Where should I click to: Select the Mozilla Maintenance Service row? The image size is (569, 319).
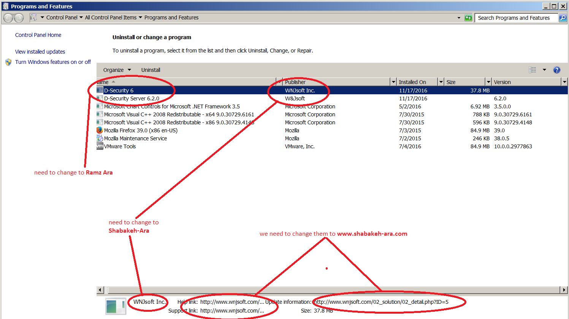pyautogui.click(x=135, y=138)
